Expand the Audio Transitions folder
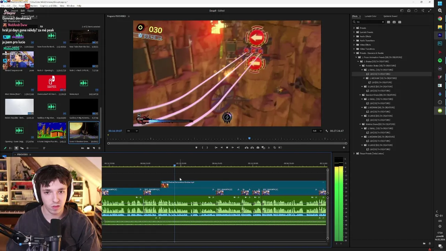The image size is (446, 251). click(x=354, y=40)
